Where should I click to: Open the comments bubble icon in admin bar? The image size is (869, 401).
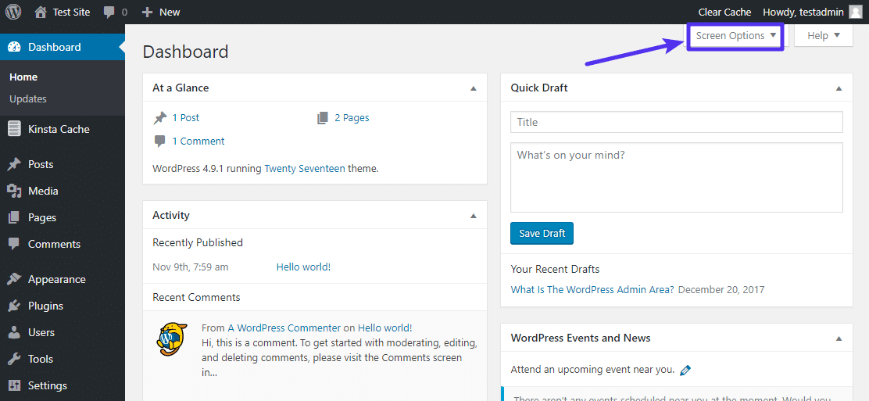point(109,12)
